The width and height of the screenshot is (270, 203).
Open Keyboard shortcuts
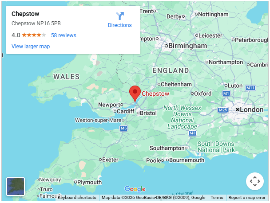pyautogui.click(x=77, y=198)
